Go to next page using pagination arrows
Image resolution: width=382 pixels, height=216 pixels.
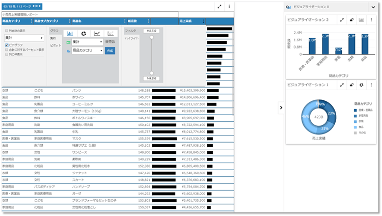(x=35, y=6)
